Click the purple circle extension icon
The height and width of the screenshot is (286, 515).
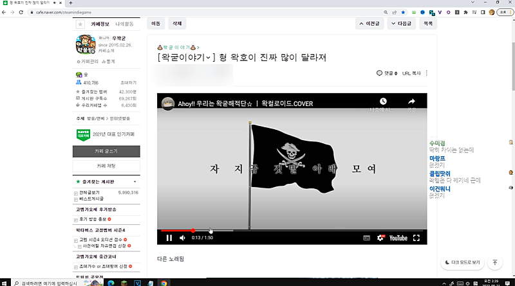pos(448,12)
